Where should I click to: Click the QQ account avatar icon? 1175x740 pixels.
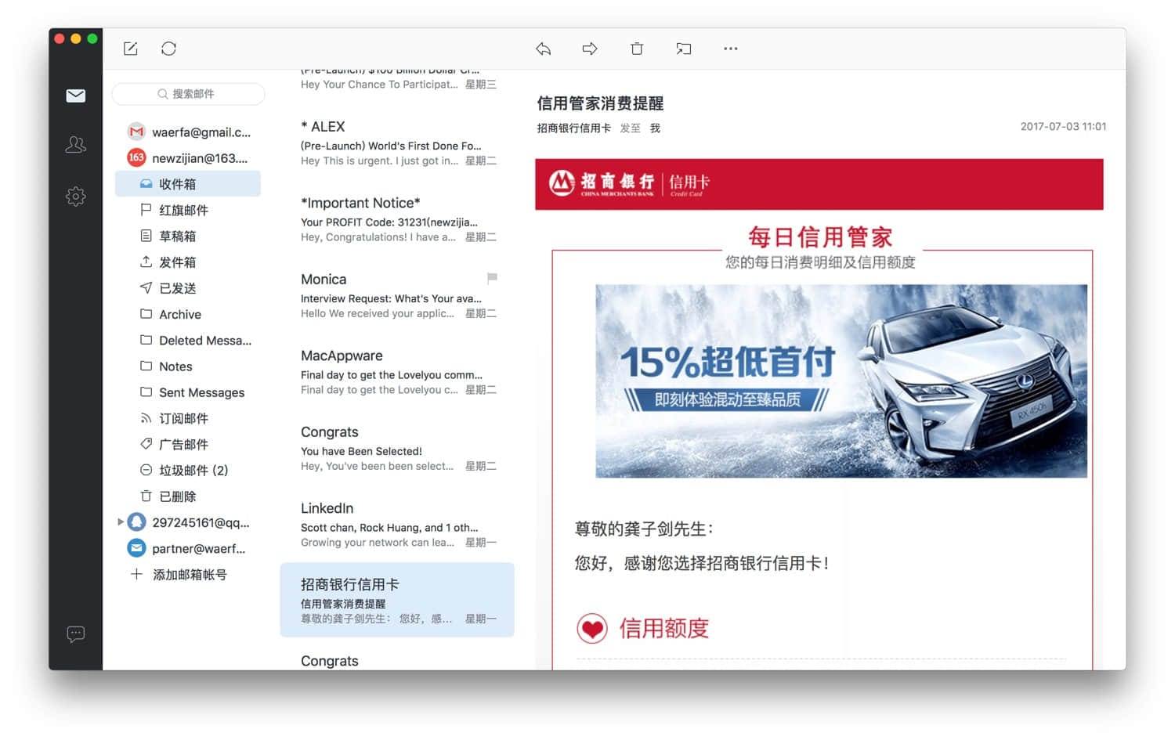click(136, 522)
